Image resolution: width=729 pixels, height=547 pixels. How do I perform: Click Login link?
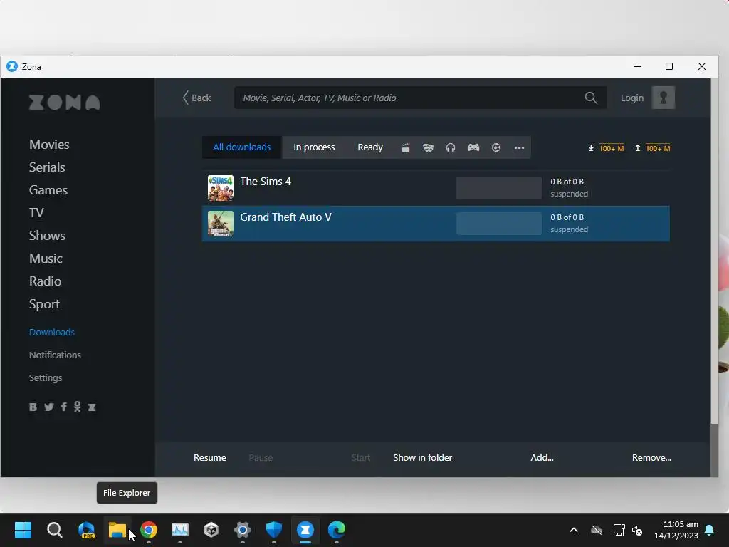click(x=632, y=98)
